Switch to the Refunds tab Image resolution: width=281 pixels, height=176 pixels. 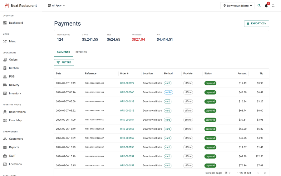point(81,52)
